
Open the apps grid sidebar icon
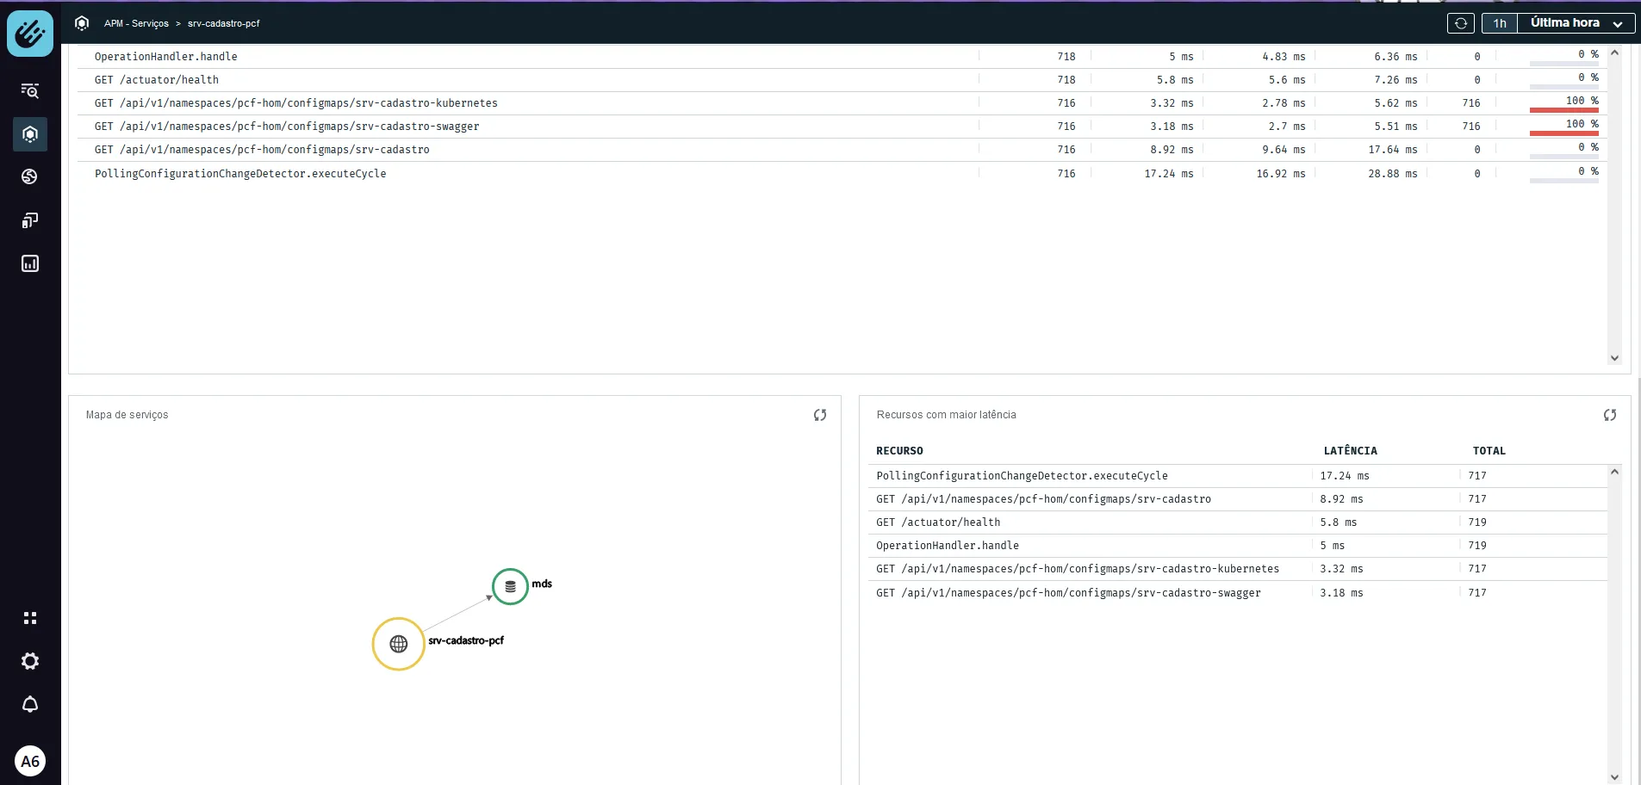(30, 618)
